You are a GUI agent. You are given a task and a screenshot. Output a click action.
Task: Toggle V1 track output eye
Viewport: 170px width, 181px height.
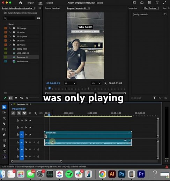[x=30, y=135]
